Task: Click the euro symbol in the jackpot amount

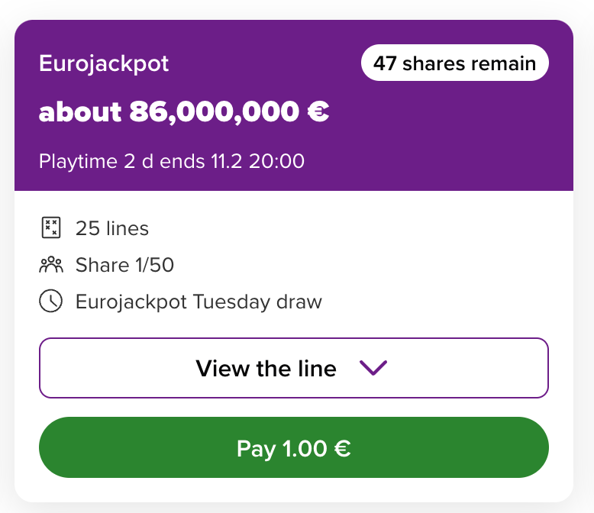Action: click(x=317, y=112)
